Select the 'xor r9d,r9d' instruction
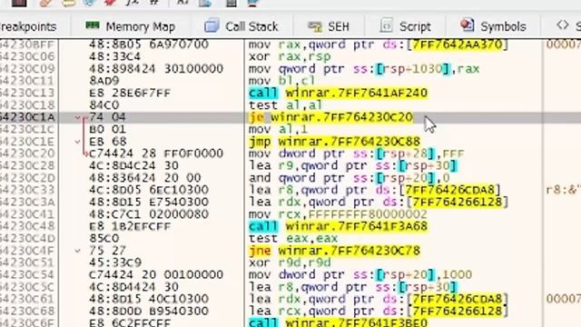 (x=290, y=263)
